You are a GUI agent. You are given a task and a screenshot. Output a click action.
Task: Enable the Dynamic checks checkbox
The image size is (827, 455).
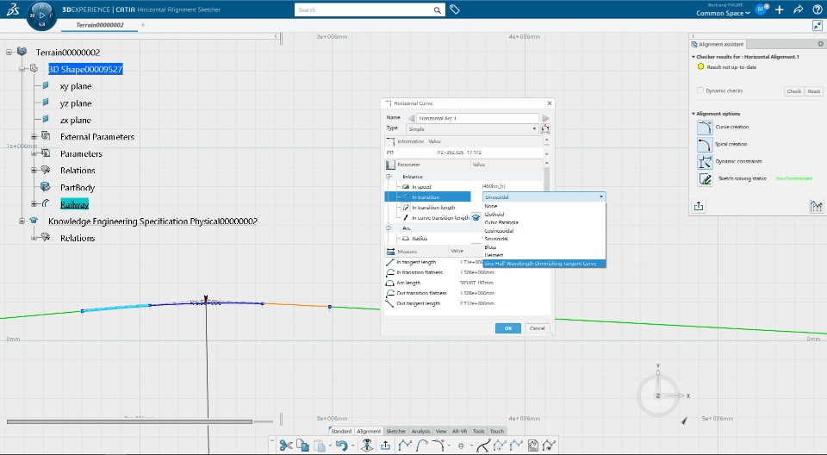[700, 90]
